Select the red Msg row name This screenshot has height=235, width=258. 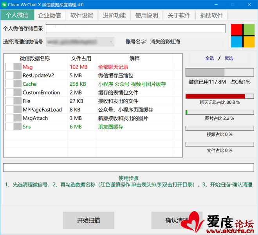[x=28, y=67]
